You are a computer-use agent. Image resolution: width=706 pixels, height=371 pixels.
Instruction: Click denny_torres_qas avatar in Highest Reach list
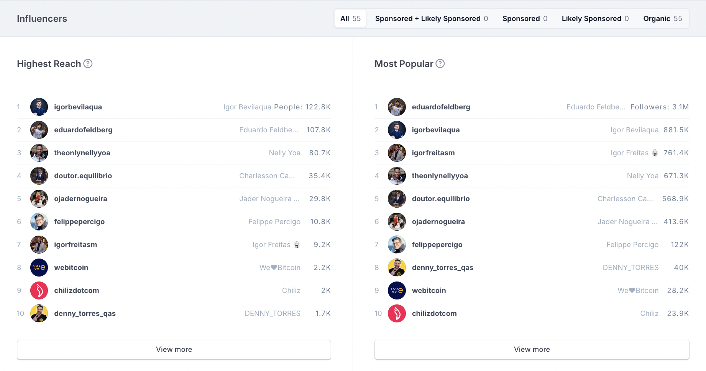coord(39,314)
